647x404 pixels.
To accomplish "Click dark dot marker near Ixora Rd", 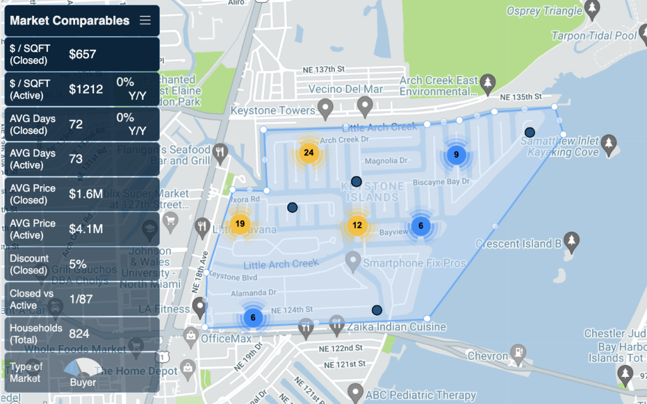I will point(292,207).
